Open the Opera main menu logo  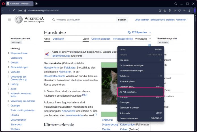point(3,4)
